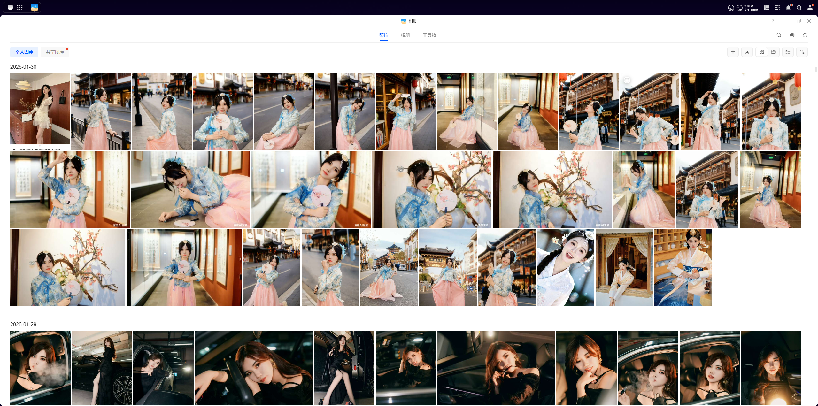Viewport: 818px width, 406px height.
Task: Select the photo's circular checkbox overlay
Action: (627, 80)
